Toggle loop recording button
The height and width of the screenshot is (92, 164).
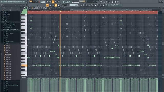tap(59, 2)
